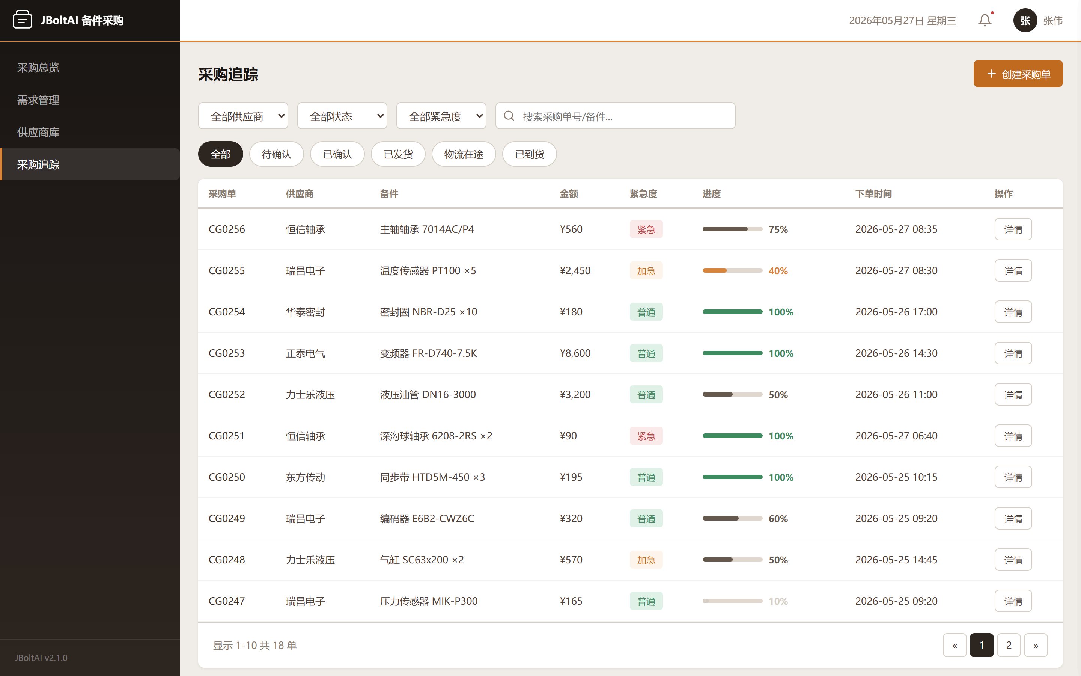Click order time 2026-05-25 14:45
The width and height of the screenshot is (1081, 676).
coord(896,560)
